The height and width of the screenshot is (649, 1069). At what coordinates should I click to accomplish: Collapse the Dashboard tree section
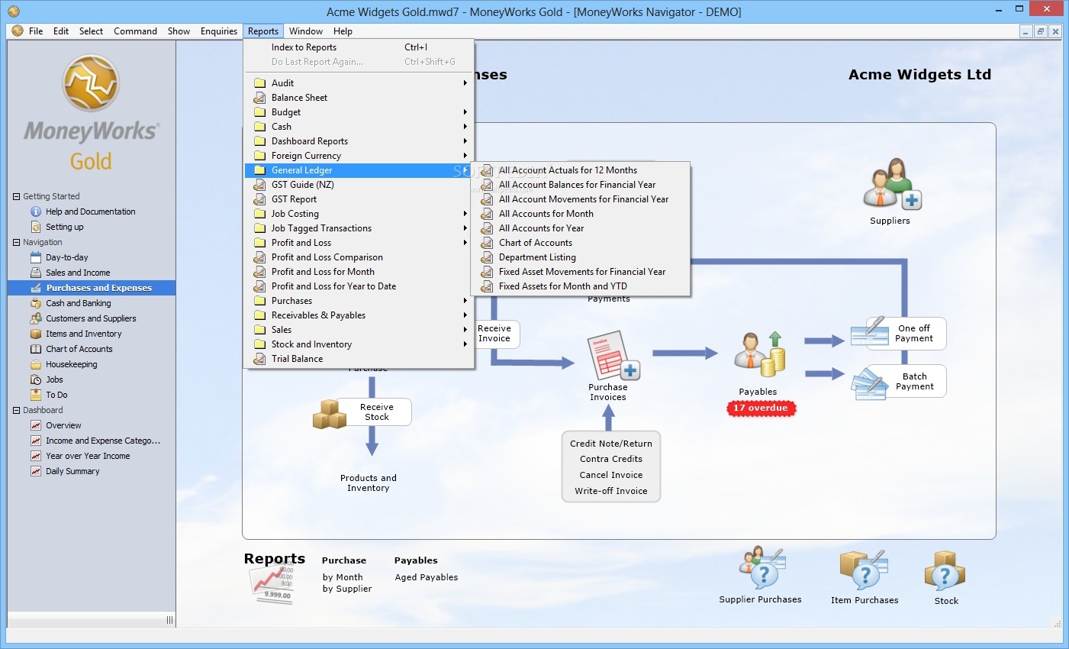[16, 410]
